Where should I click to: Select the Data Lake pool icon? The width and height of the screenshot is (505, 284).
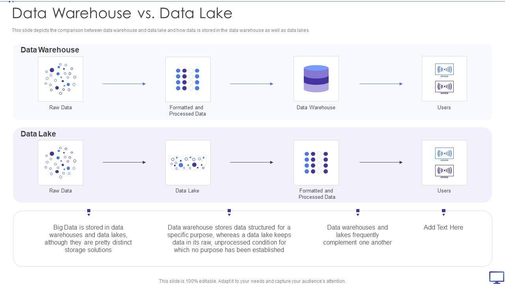pos(188,163)
